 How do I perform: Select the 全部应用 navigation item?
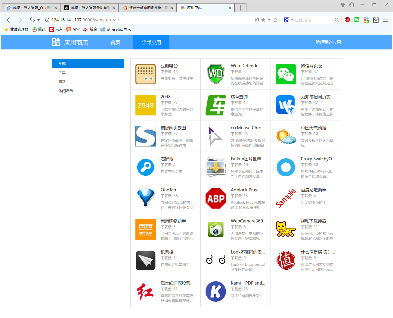tap(151, 42)
